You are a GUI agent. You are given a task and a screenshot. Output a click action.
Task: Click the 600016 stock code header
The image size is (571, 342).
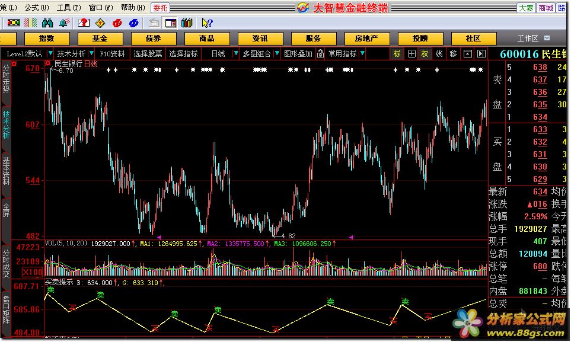tap(519, 54)
